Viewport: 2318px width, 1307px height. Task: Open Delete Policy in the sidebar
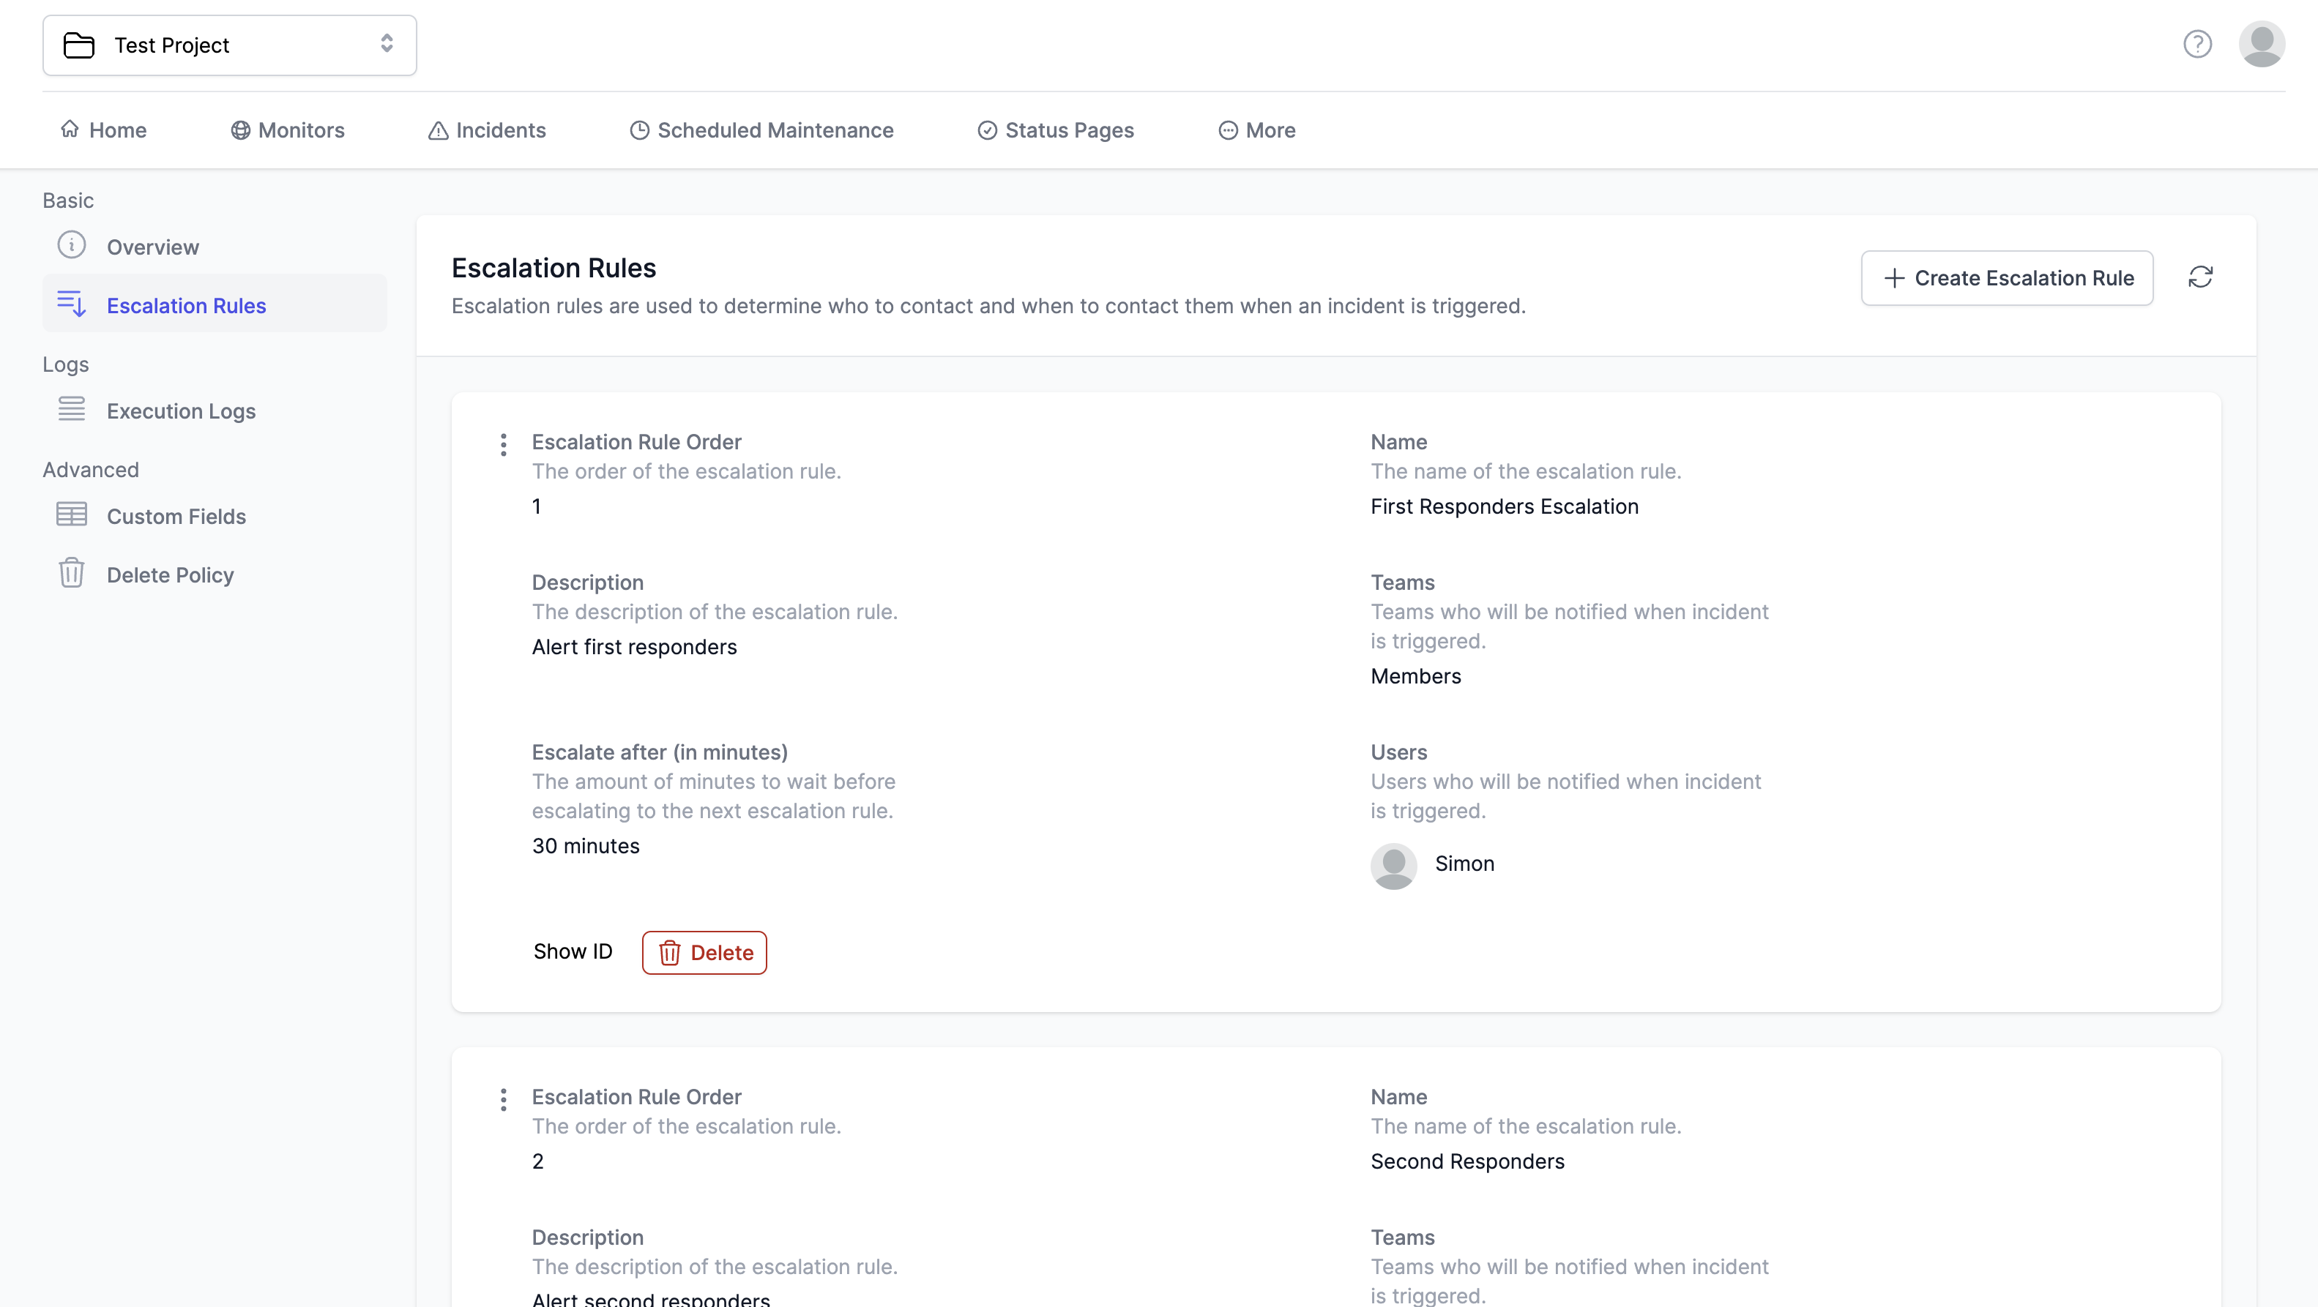(x=215, y=574)
